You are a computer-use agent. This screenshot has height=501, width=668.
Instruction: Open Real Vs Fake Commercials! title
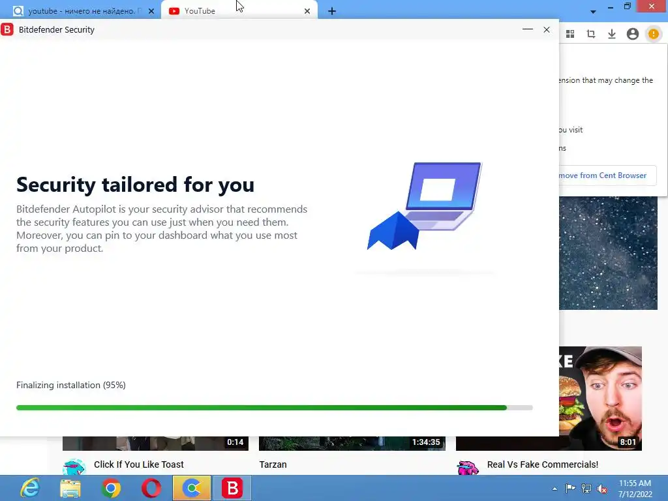(542, 464)
